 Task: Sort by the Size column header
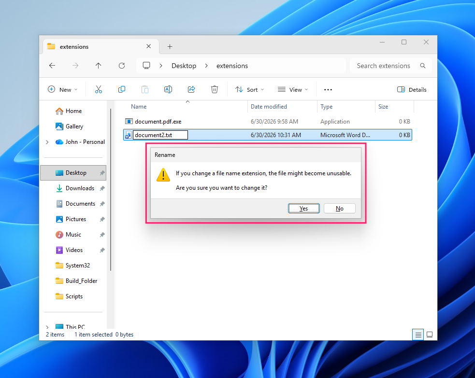394,107
